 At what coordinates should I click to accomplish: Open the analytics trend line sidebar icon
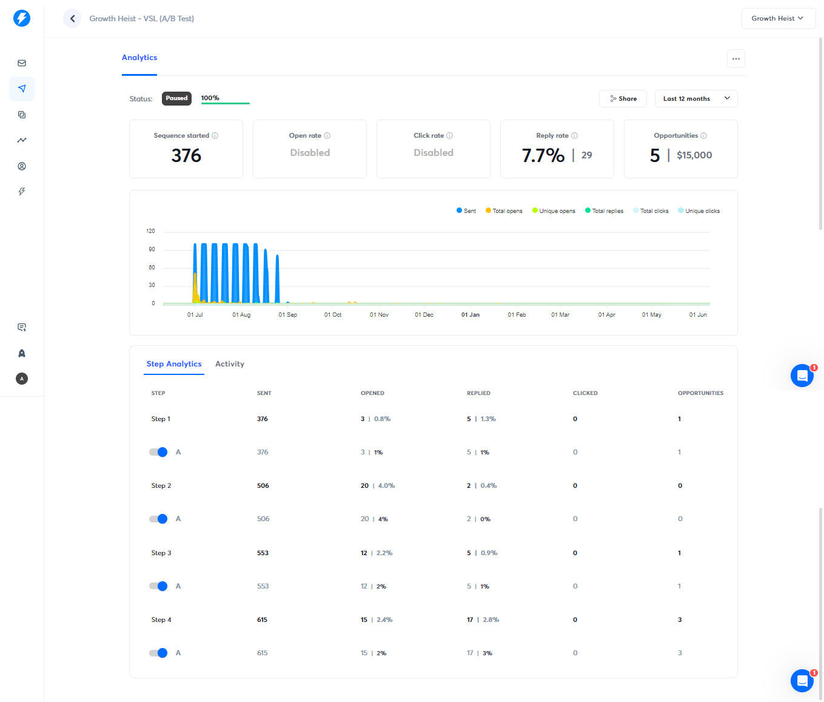point(22,140)
